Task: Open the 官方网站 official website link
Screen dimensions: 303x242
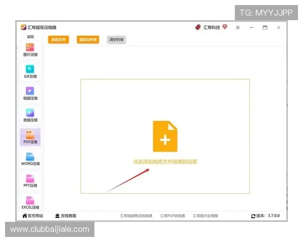Action: click(x=33, y=216)
